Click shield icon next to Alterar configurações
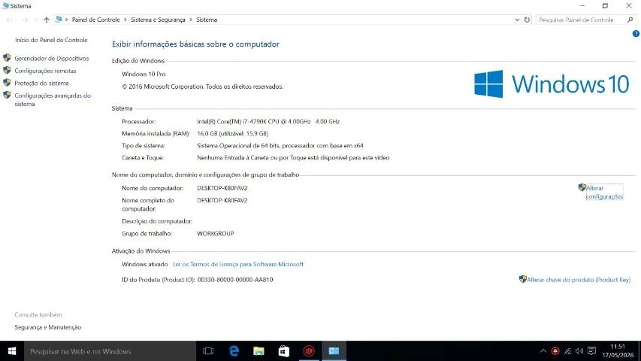The width and height of the screenshot is (641, 361). 582,187
